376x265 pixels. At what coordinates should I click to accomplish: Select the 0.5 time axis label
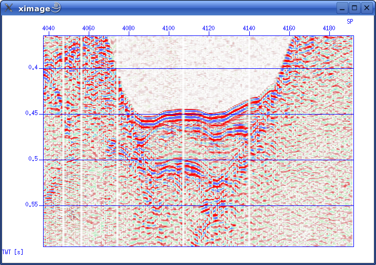(34, 159)
